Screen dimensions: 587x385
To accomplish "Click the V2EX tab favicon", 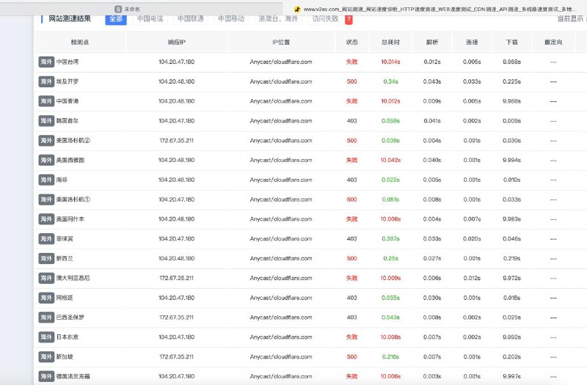I will (x=297, y=10).
